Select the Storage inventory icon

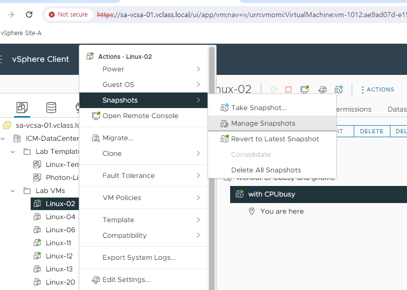[51, 108]
